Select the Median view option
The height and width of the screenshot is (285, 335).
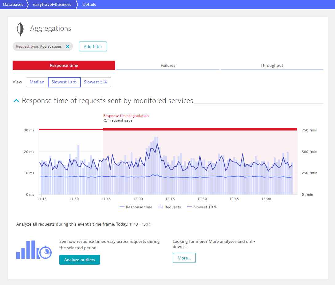click(37, 82)
